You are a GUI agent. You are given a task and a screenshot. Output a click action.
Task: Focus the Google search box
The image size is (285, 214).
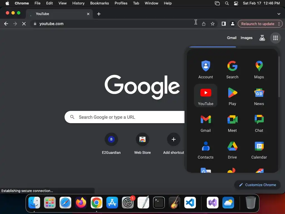pyautogui.click(x=124, y=117)
